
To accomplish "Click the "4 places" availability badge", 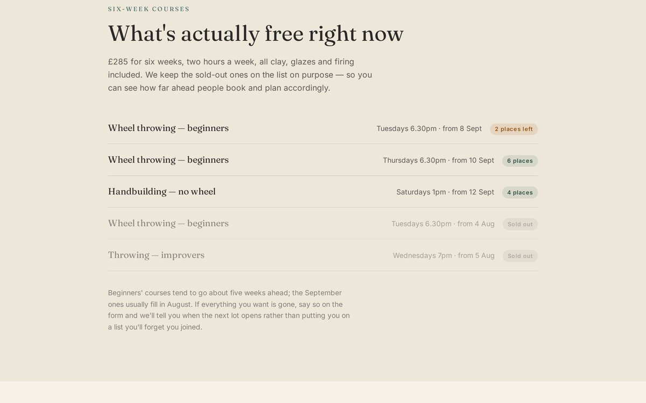I will point(520,192).
